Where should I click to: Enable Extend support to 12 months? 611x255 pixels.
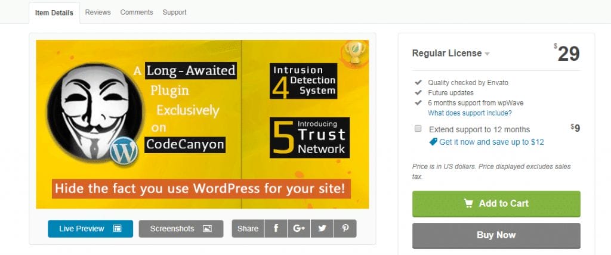pos(418,129)
